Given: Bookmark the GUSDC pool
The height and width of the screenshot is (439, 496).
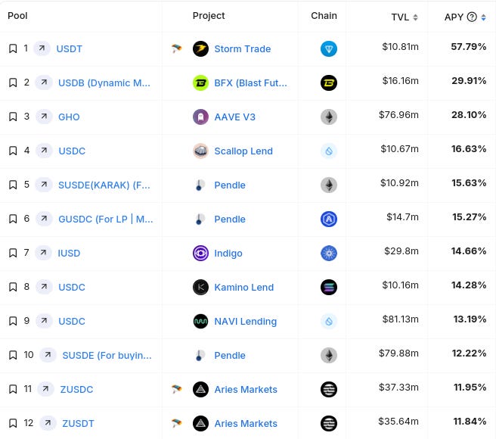Looking at the screenshot, I should (13, 219).
